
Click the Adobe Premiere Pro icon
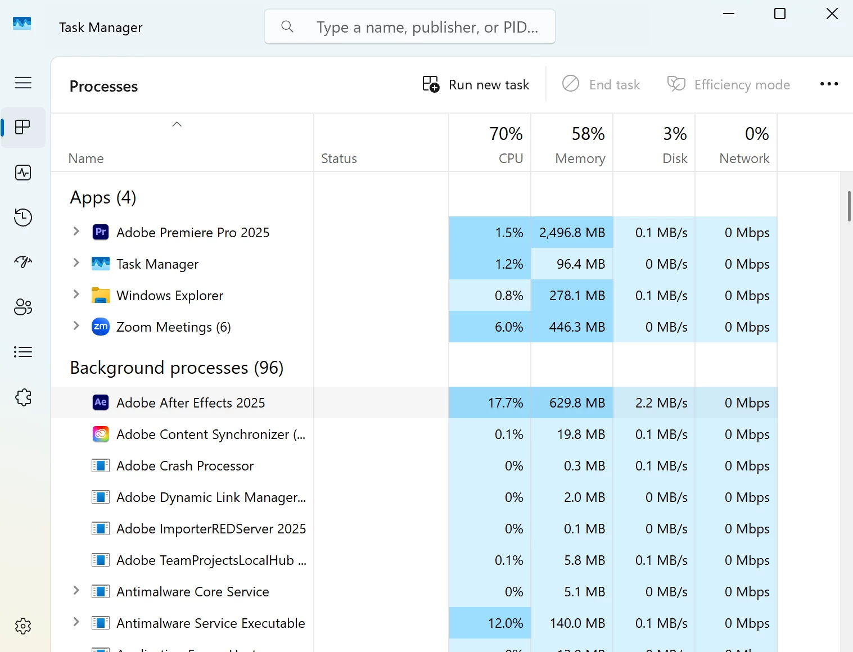coord(101,232)
